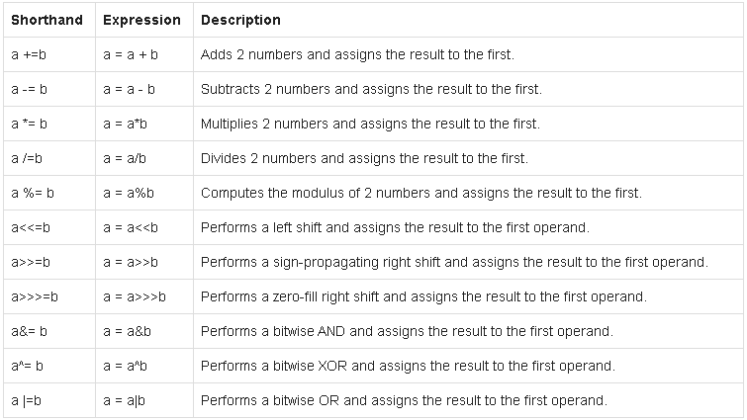This screenshot has width=747, height=420.
Task: Click the 'a = a*b' expression cell
Action: (125, 124)
